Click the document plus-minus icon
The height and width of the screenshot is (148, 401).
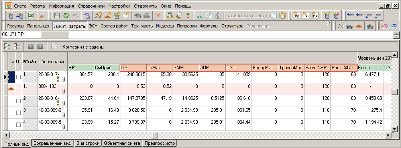pos(179,16)
